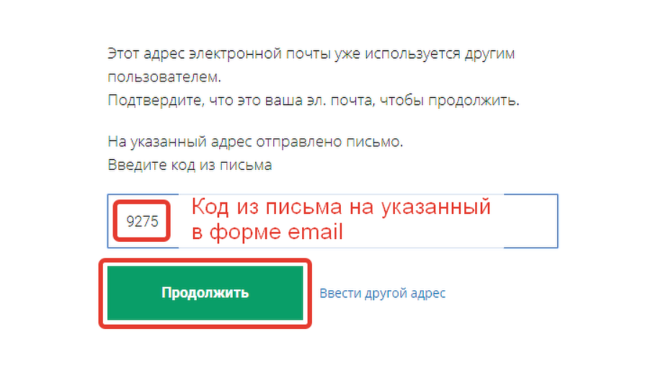661x368 pixels.
Task: Select the line Введите код из письма
Action: [x=190, y=165]
